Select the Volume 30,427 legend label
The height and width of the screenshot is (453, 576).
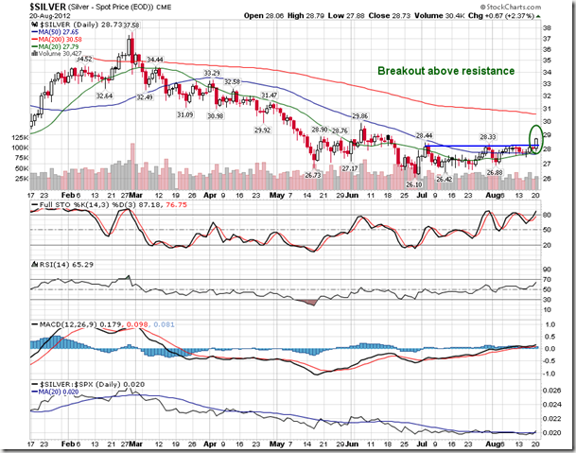pos(62,54)
